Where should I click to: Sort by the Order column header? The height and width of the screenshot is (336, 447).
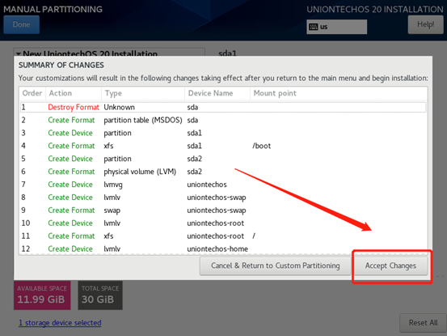[32, 93]
